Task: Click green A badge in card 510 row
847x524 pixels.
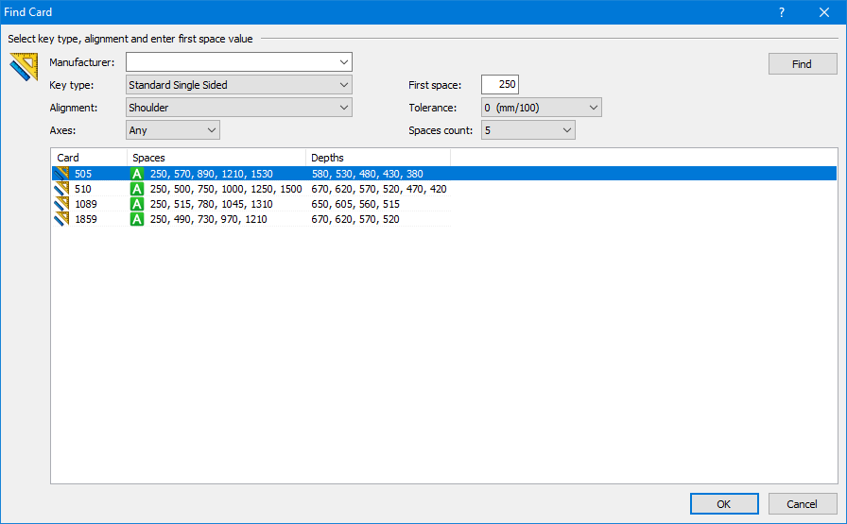Action: click(137, 189)
